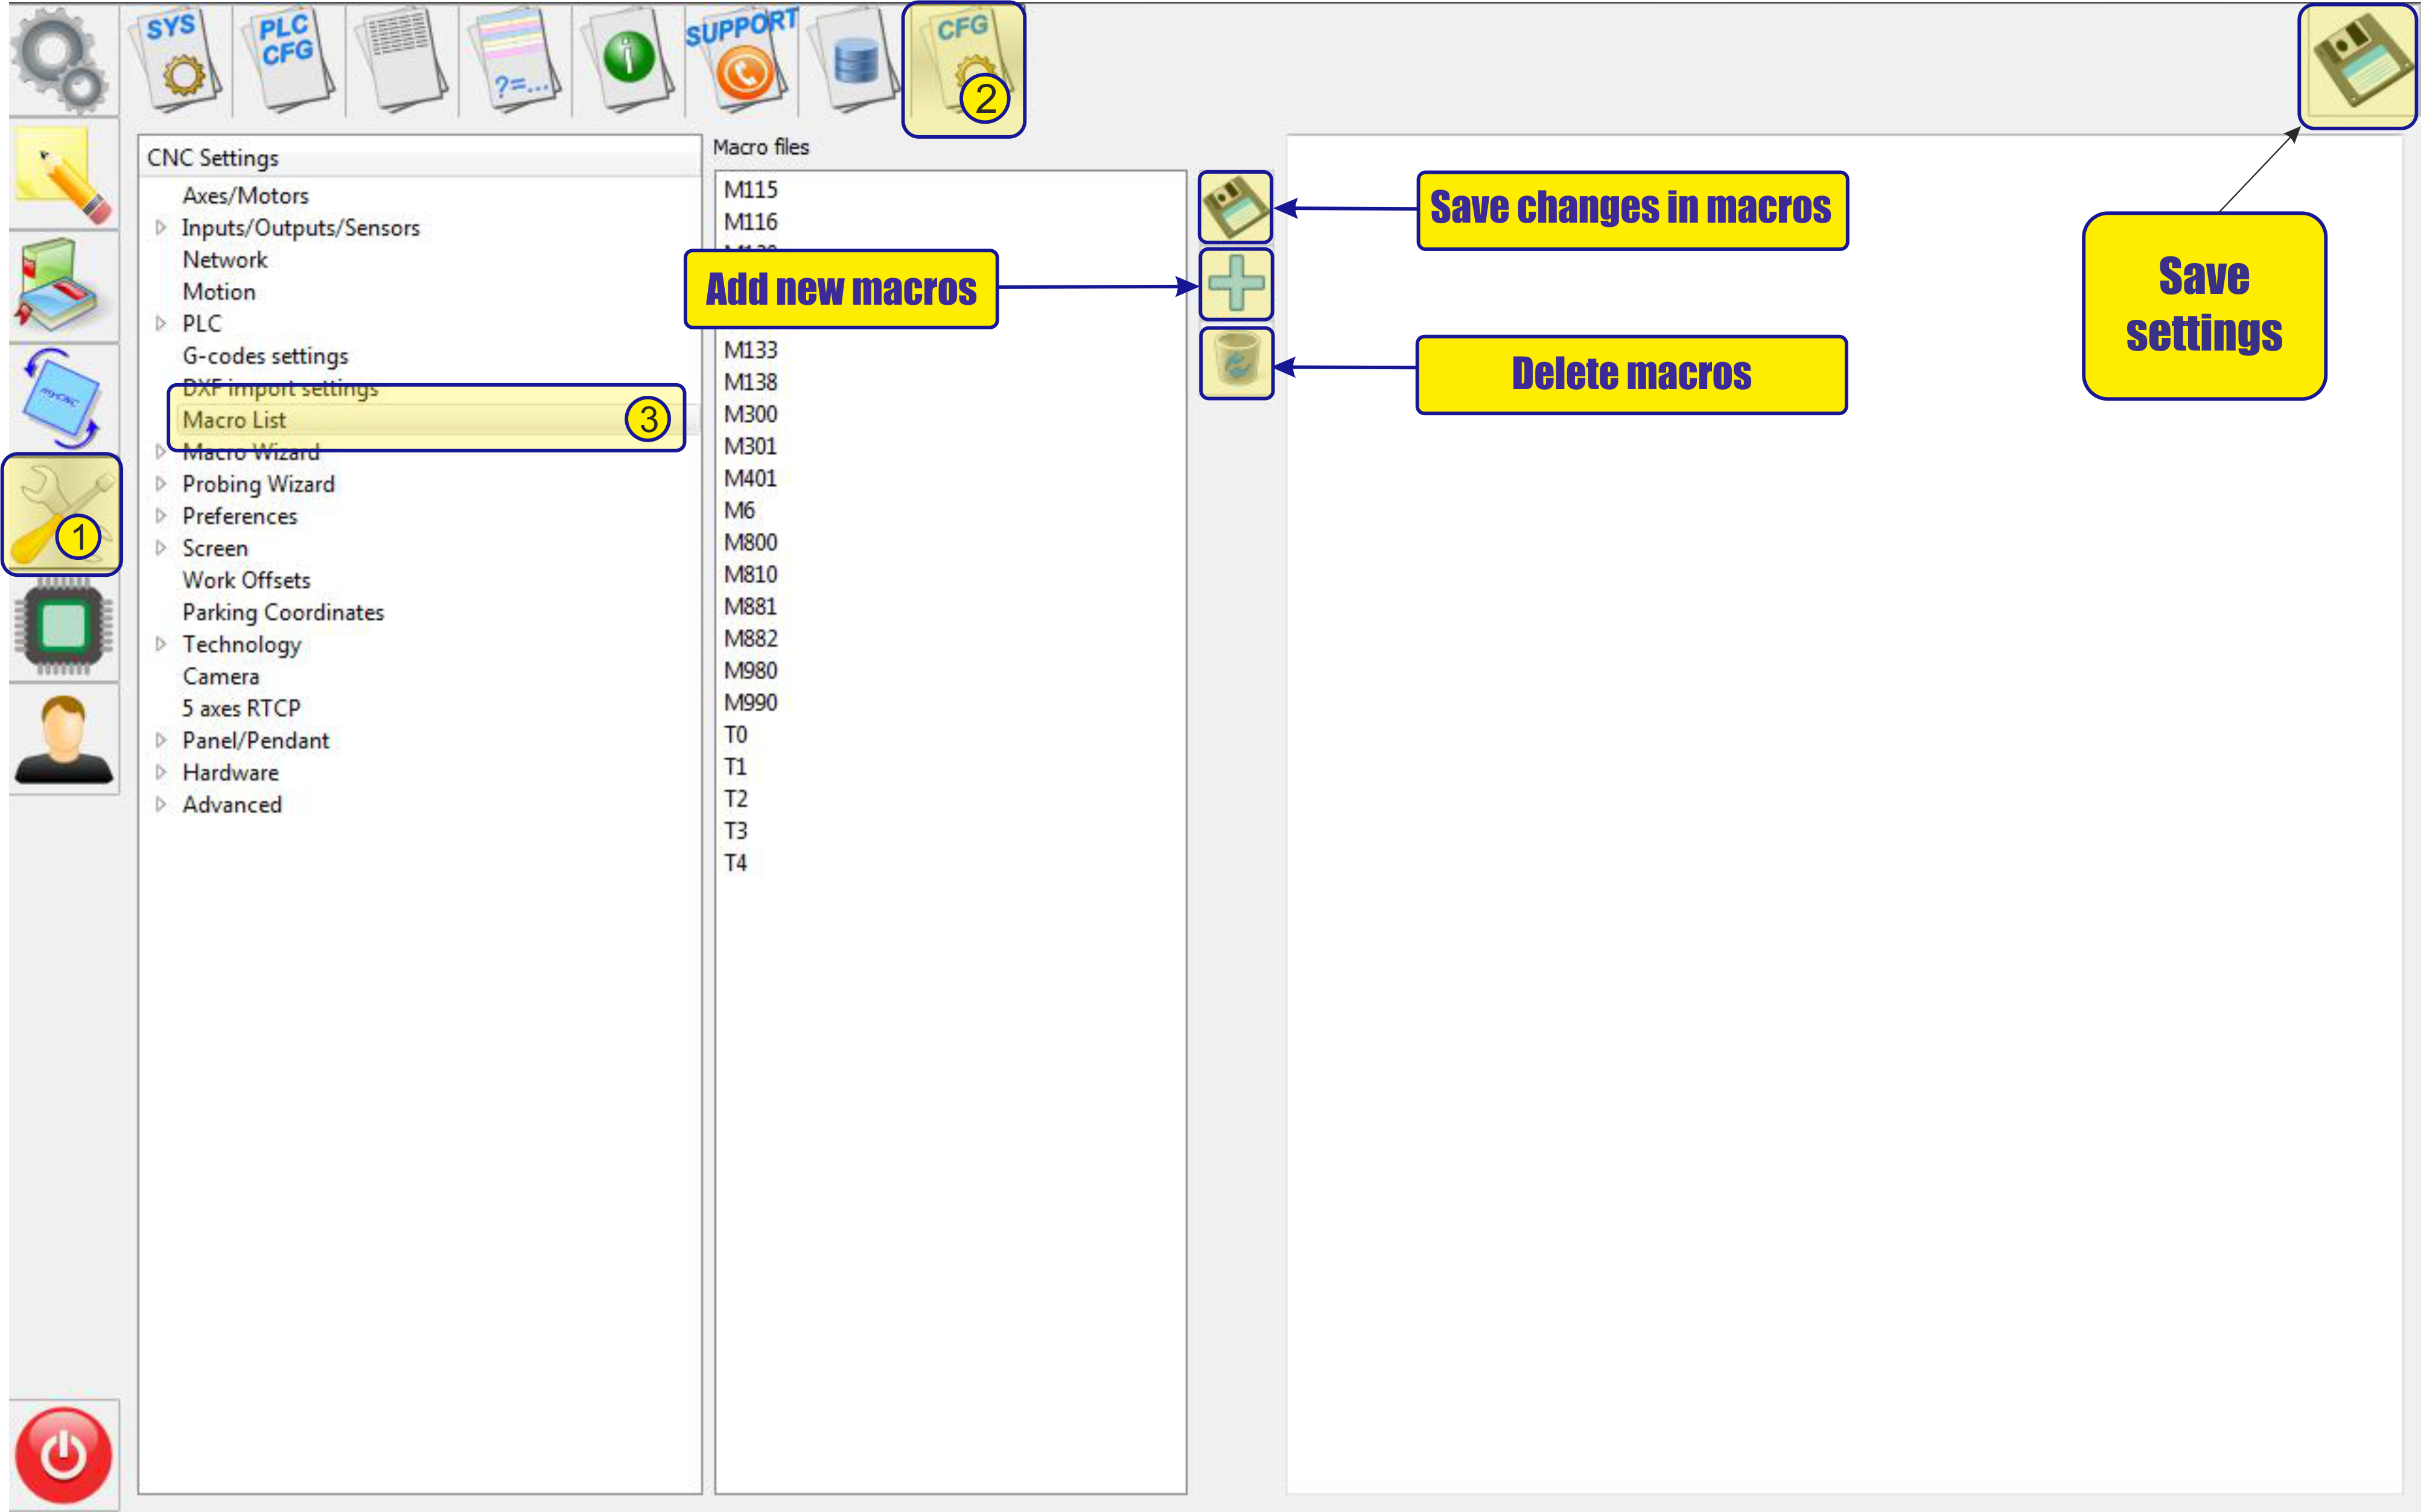Screen dimensions: 2421x1512
Task: Click the save settings floppy icon
Action: [2357, 66]
